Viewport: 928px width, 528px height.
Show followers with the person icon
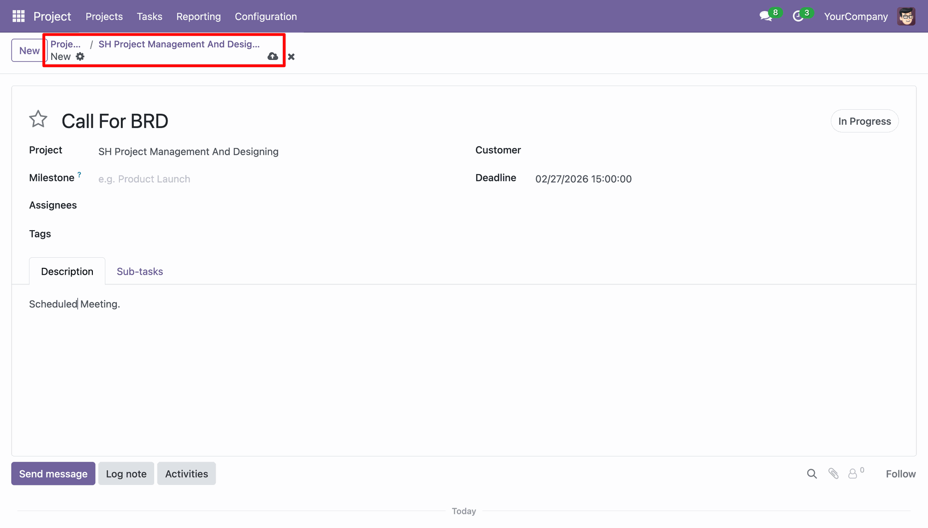coord(853,474)
